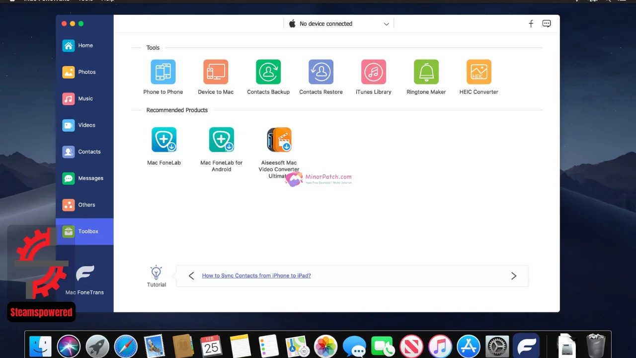The width and height of the screenshot is (636, 358).
Task: Open FaceTime from the dock
Action: tap(383, 347)
